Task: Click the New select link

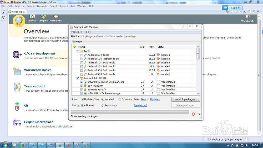Action: click(x=144, y=99)
